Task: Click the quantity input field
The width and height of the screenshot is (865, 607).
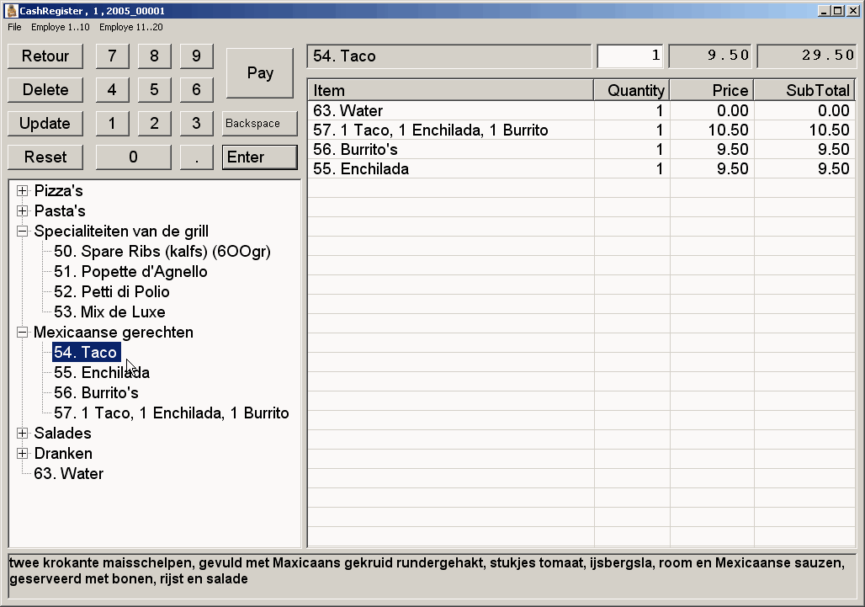Action: (x=630, y=56)
